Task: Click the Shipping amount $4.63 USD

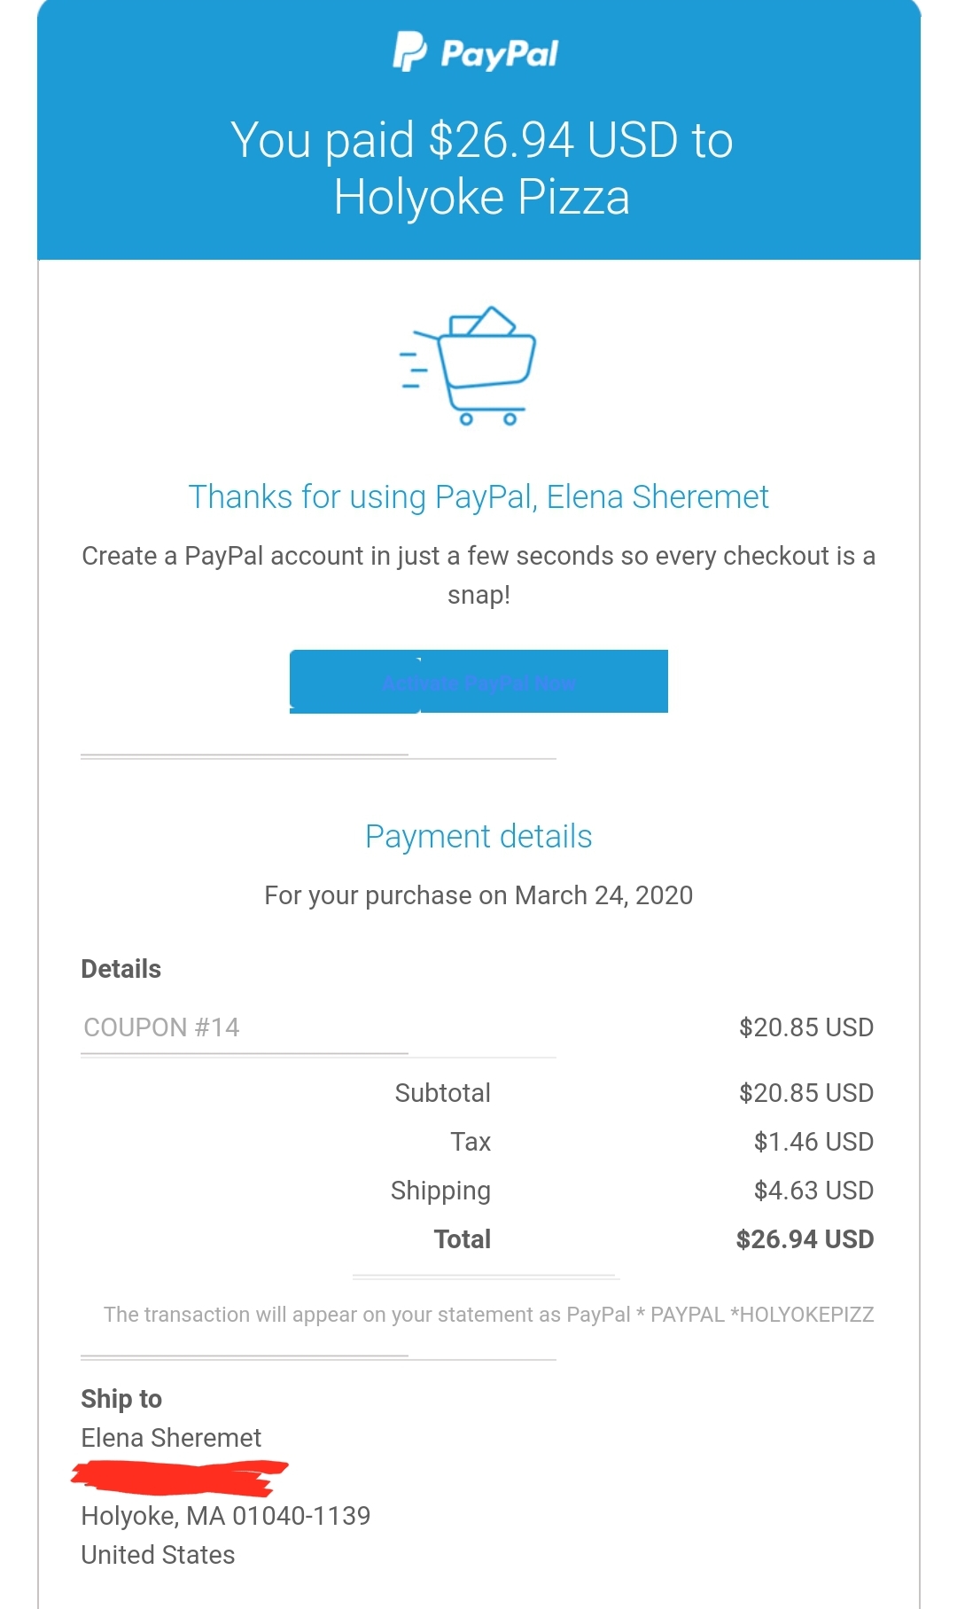Action: (813, 1191)
